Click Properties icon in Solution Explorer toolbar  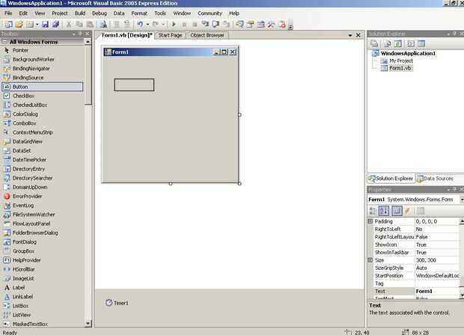click(x=374, y=43)
